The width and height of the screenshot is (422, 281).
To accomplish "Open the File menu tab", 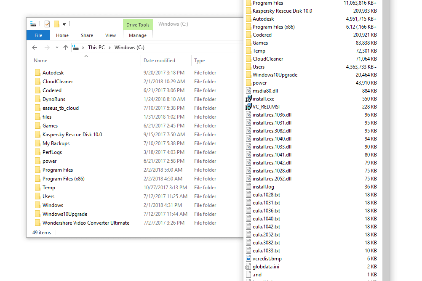I will tap(38, 35).
